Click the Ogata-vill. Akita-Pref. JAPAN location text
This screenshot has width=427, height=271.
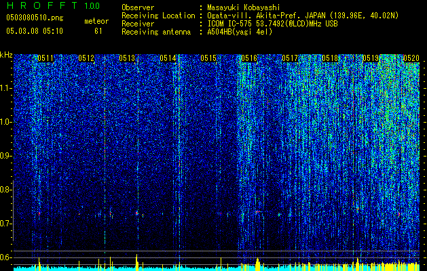(303, 16)
